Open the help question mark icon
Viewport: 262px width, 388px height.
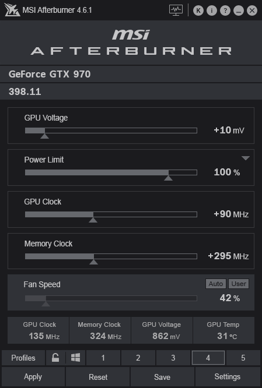coord(225,10)
